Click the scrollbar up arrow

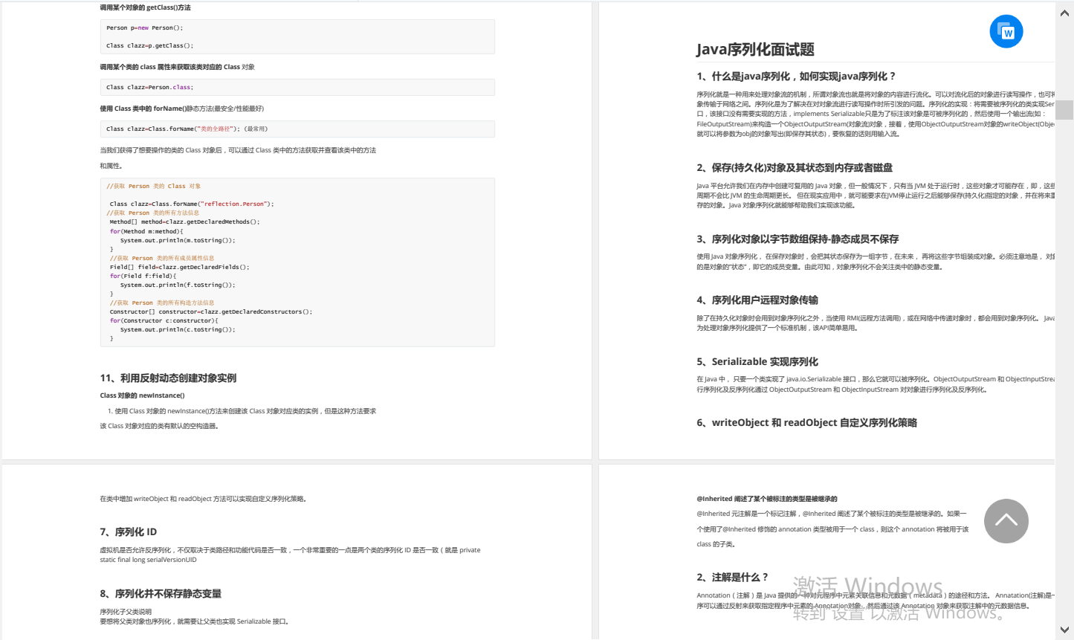(x=1064, y=13)
